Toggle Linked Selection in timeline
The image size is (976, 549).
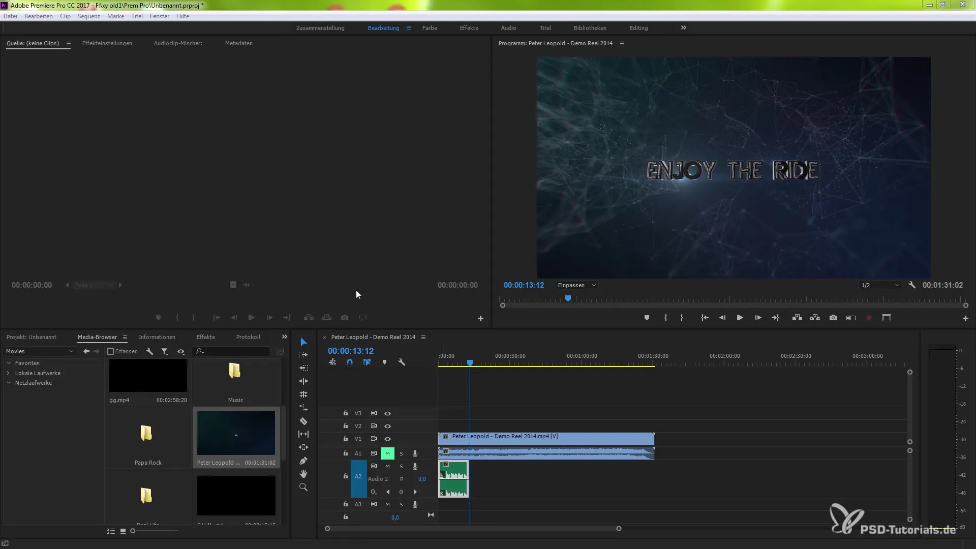pos(367,362)
